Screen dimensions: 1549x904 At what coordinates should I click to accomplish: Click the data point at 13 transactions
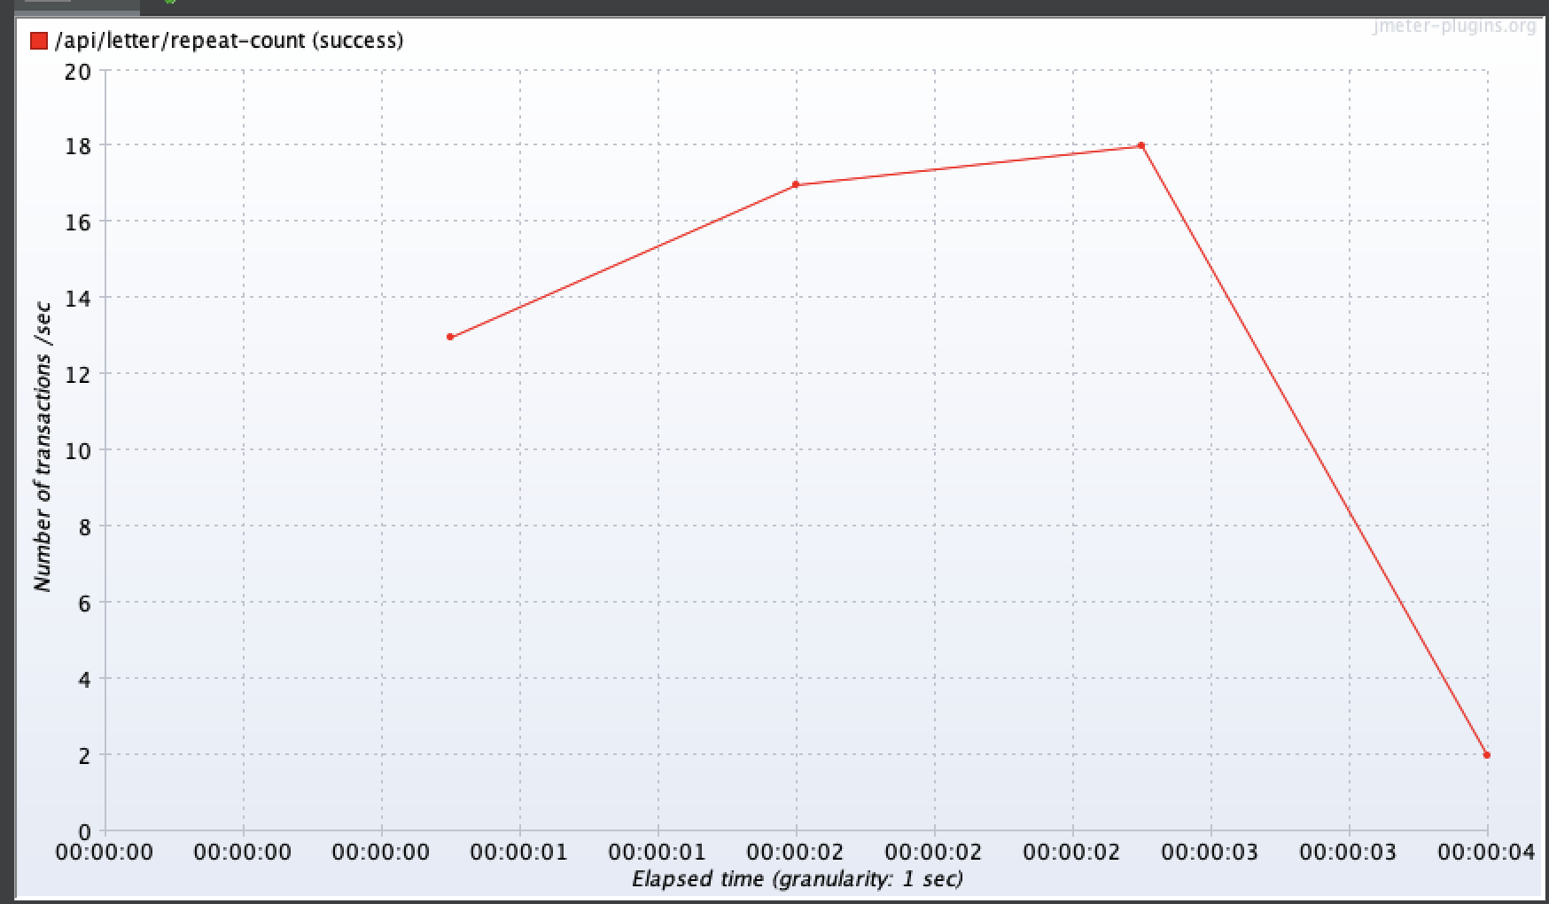[x=450, y=337]
